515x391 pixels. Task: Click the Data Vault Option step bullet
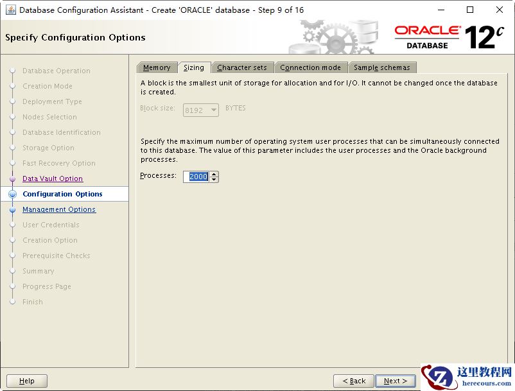pyautogui.click(x=12, y=179)
